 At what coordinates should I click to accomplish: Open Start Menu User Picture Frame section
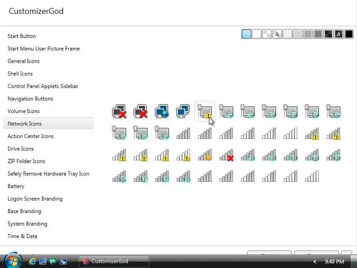[43, 49]
